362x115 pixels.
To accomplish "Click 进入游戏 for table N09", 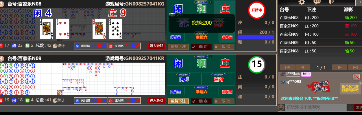I will 156,101.
